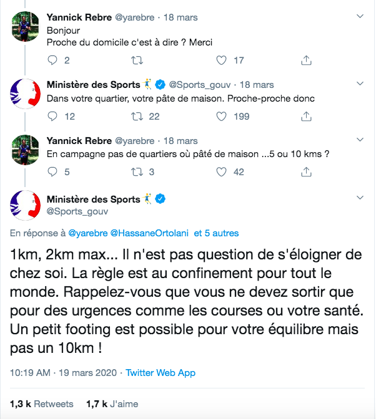This screenshot has height=419, width=376.
Task: Click the 'Twitter Web App' source link
Action: pos(161,373)
